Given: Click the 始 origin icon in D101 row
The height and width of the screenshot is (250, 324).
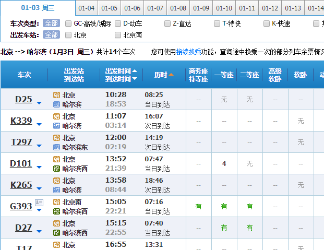Looking at the screenshot, I should coord(56,159).
